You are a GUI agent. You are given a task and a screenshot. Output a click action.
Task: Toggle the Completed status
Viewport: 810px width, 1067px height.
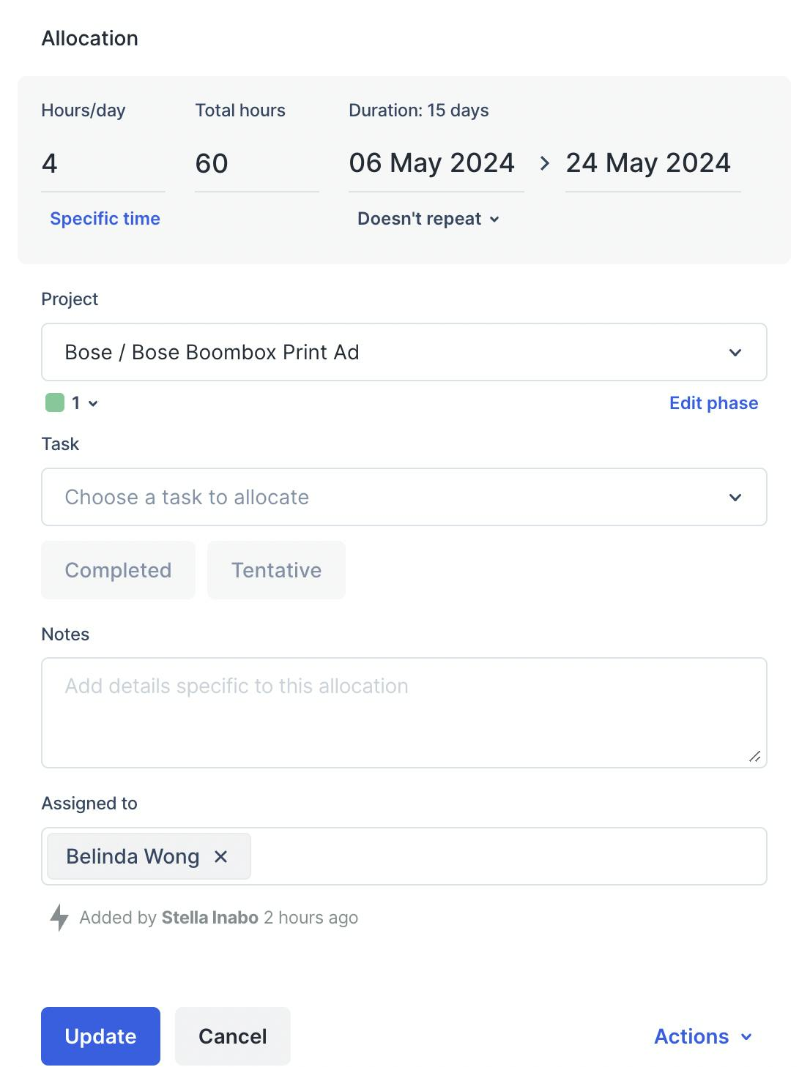[x=118, y=570]
